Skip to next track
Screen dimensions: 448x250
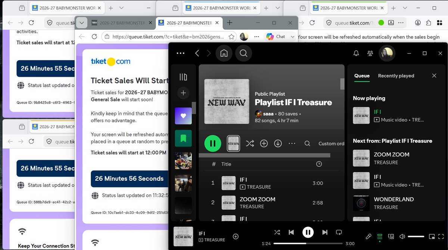(325, 232)
